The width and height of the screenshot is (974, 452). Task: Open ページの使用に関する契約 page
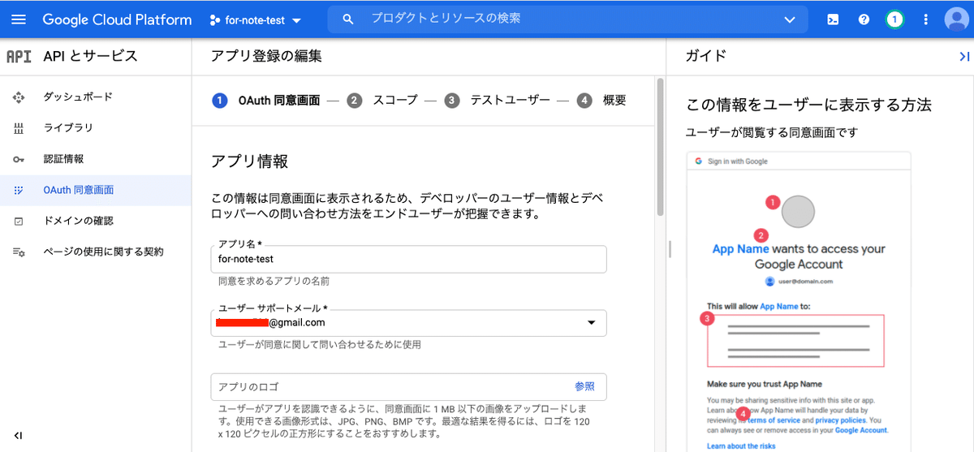(x=103, y=252)
